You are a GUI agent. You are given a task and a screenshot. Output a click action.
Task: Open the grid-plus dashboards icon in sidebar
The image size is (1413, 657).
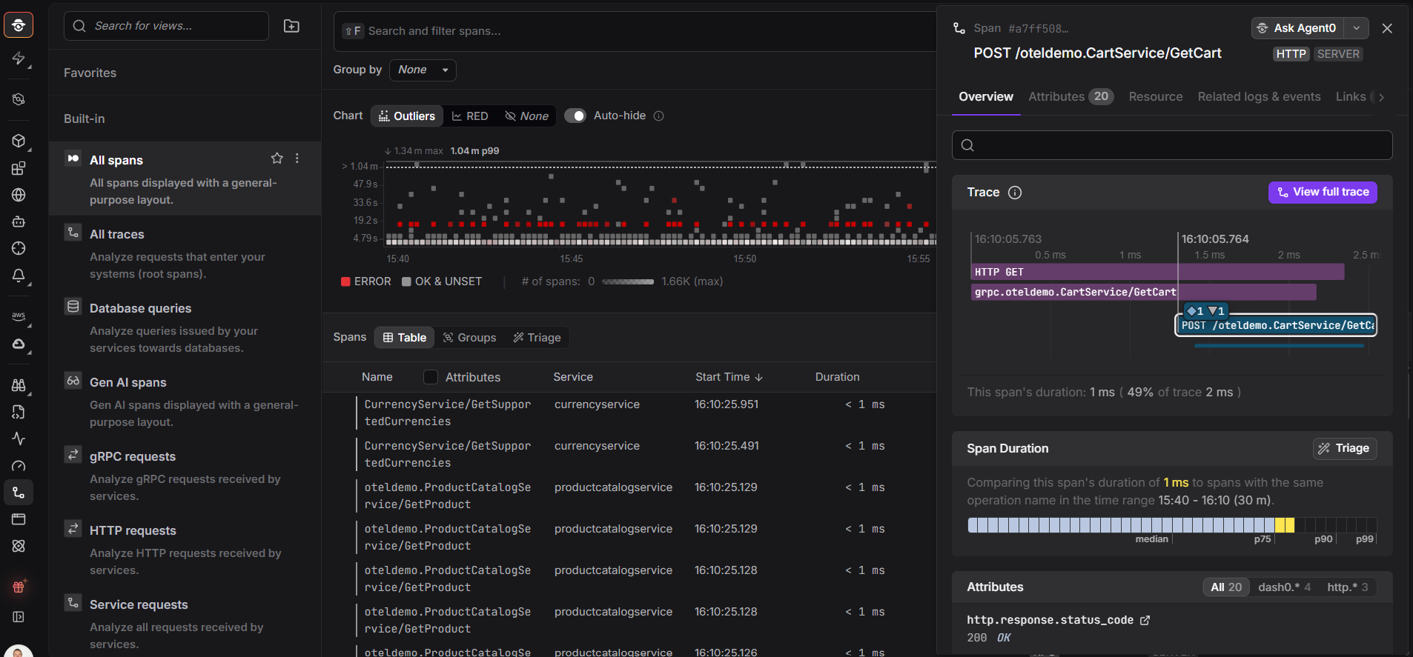click(x=19, y=168)
